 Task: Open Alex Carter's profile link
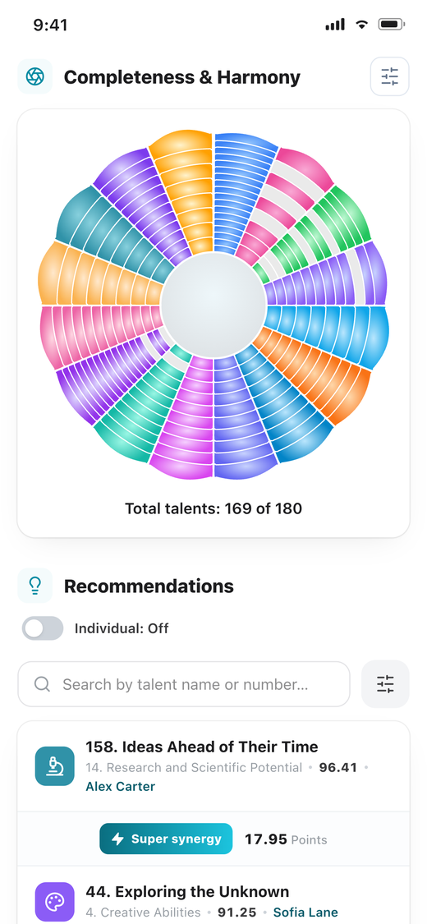(x=121, y=786)
